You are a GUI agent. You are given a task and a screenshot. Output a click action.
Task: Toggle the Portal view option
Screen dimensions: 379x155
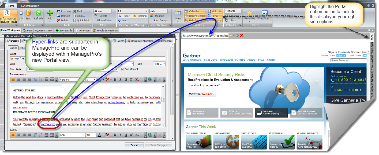pyautogui.click(x=215, y=16)
